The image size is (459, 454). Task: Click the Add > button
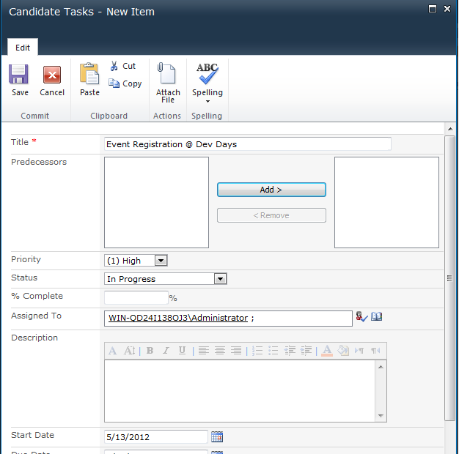[271, 190]
